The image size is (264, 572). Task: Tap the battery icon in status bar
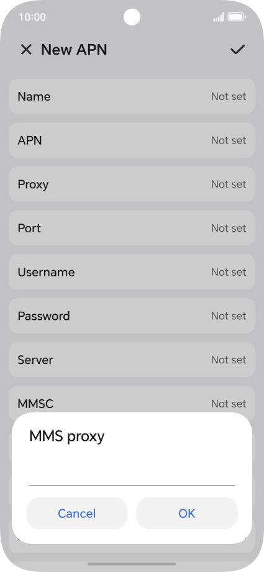click(x=237, y=17)
